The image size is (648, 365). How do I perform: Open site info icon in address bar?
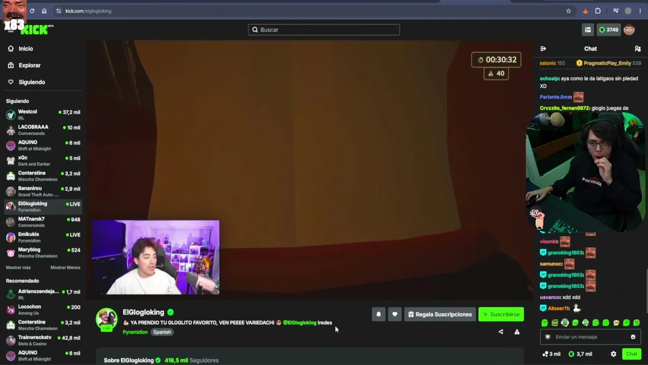tap(59, 11)
